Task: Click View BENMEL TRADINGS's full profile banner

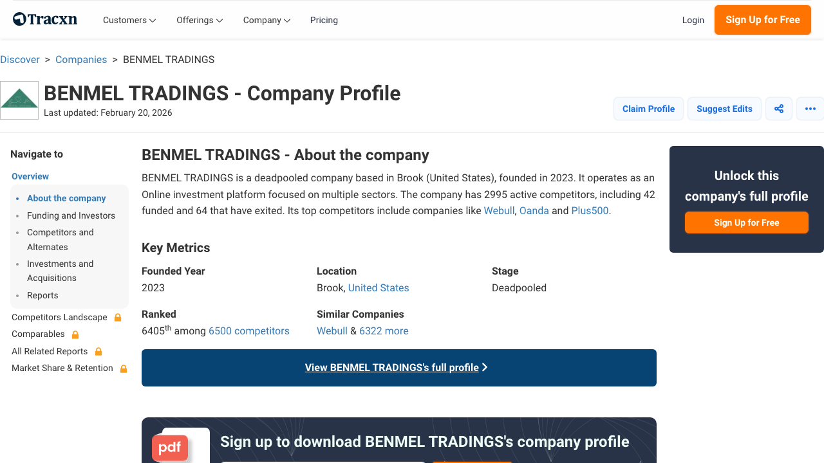Action: [398, 367]
